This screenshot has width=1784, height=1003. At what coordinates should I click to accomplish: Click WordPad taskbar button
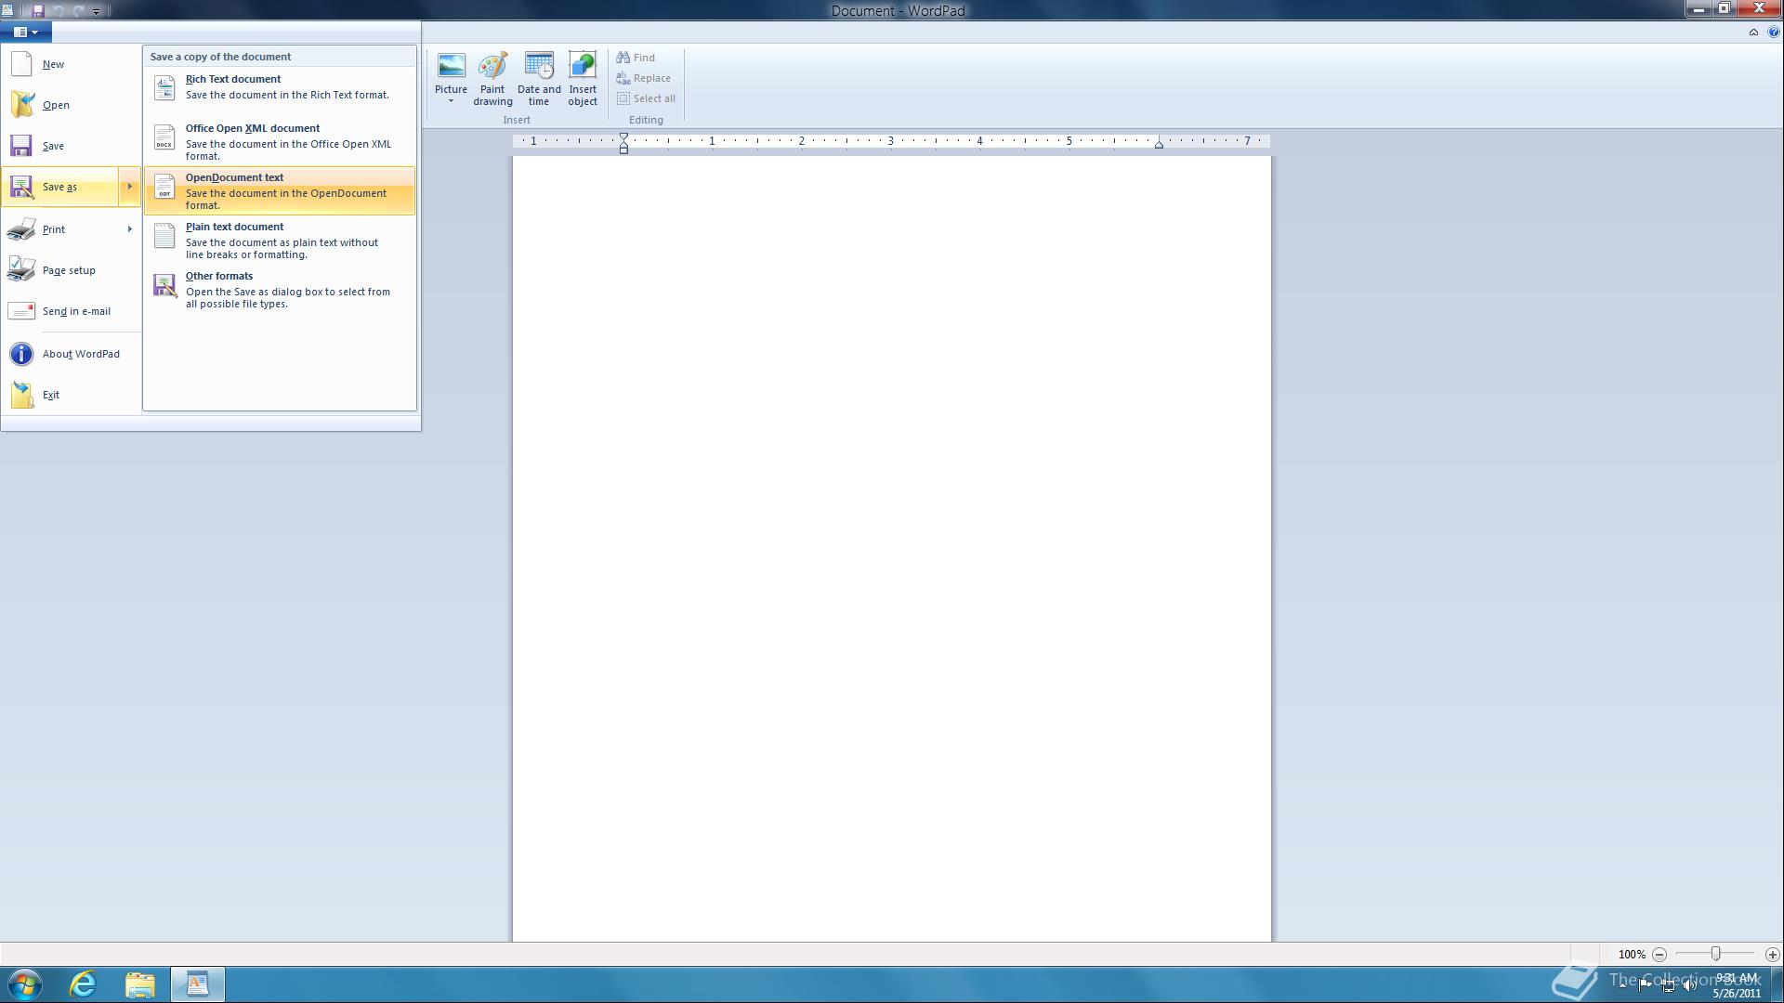[x=197, y=984]
